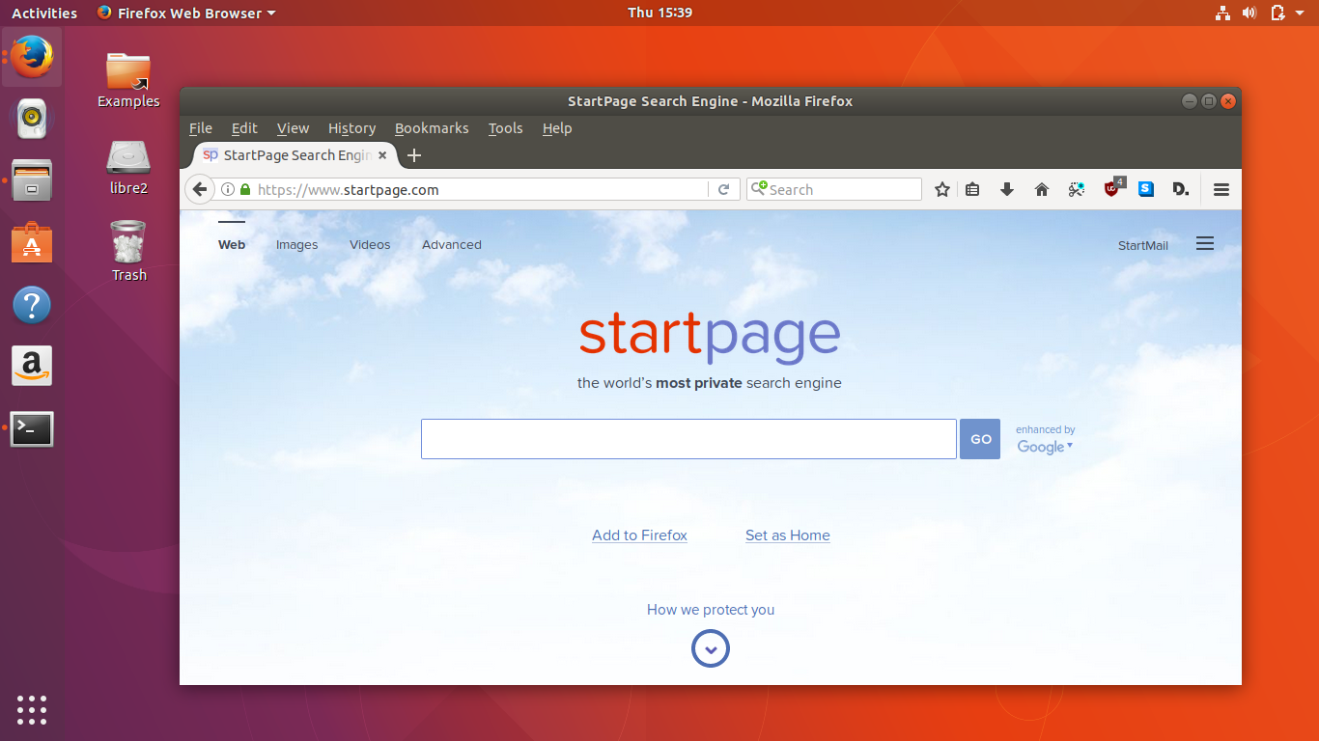Screen dimensions: 1319x741
Task: Select the Web search tab
Action: (232, 244)
